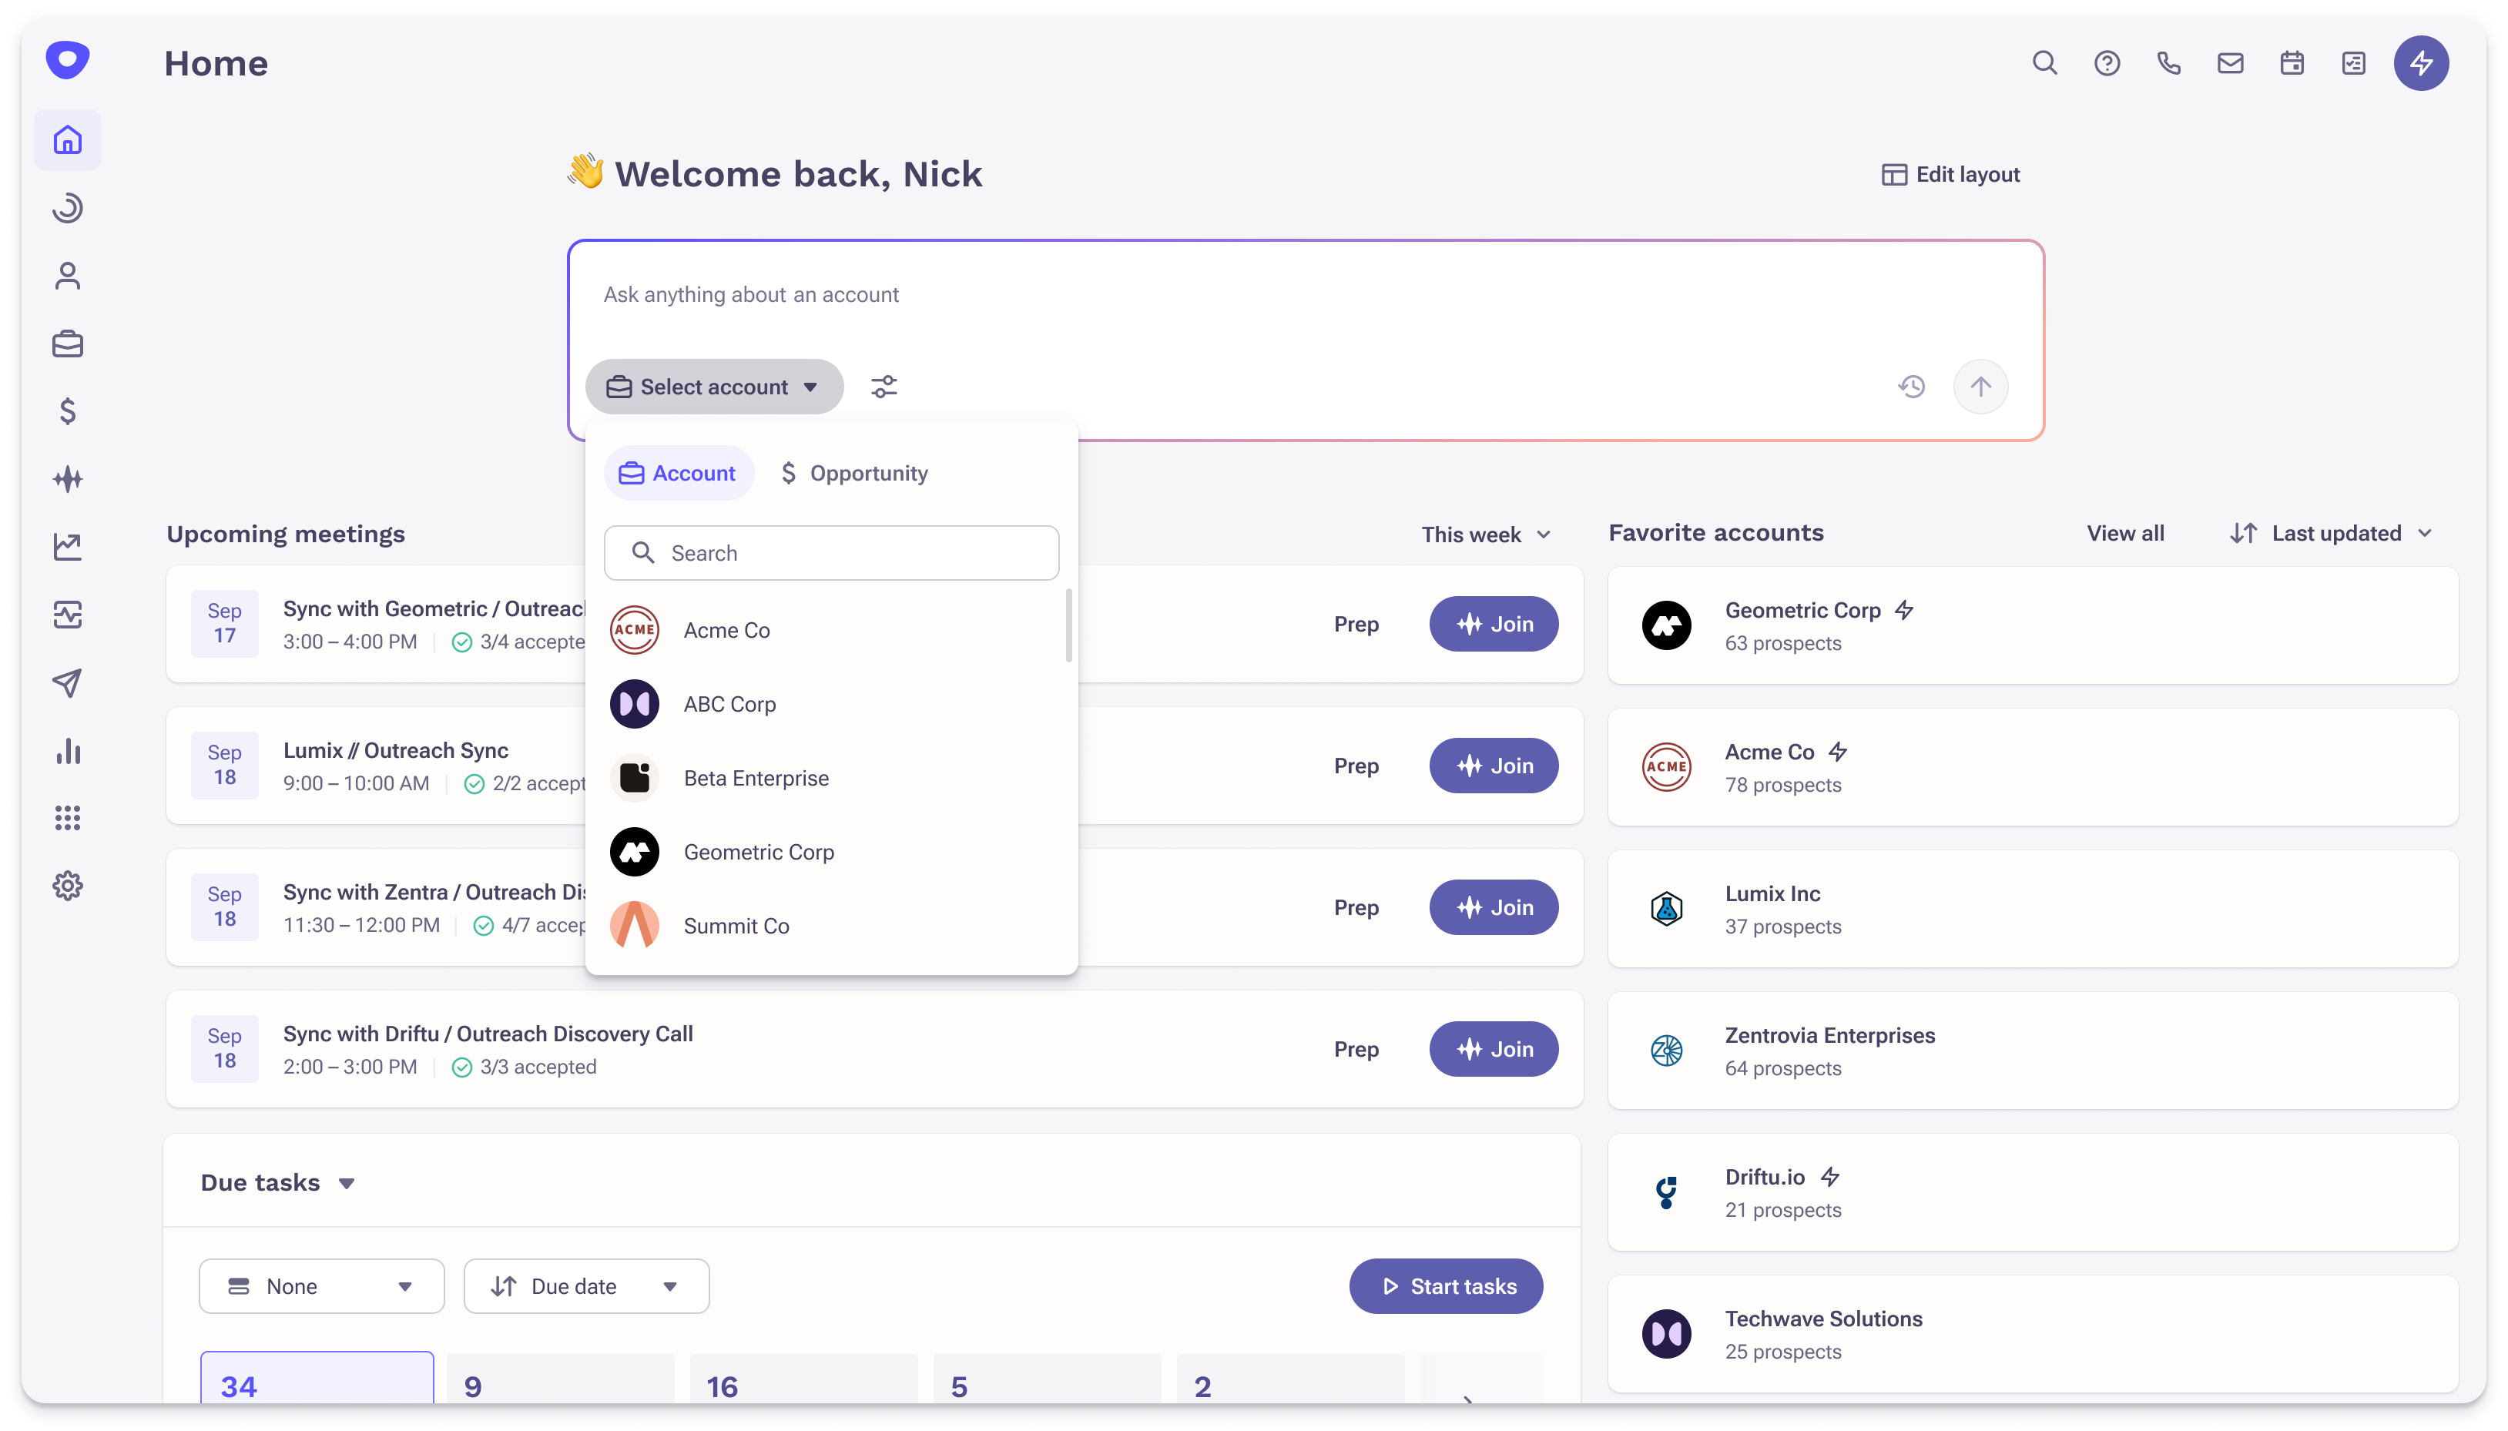Screen dimensions: 2508x1431
Task: Open the dollar Opportunities sidebar icon
Action: pyautogui.click(x=67, y=411)
